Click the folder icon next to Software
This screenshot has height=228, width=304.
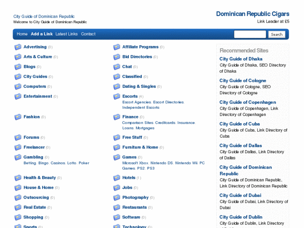117,218
